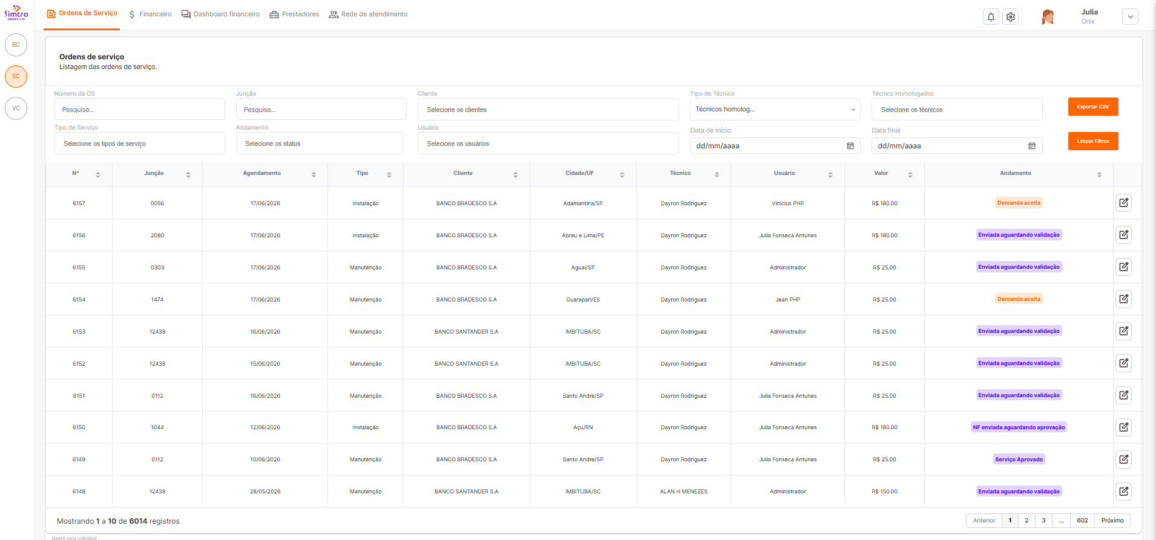Click the Simtro logo
The image size is (1156, 540).
pyautogui.click(x=16, y=13)
